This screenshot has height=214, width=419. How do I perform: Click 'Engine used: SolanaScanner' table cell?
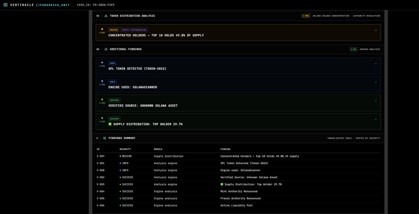(241, 170)
